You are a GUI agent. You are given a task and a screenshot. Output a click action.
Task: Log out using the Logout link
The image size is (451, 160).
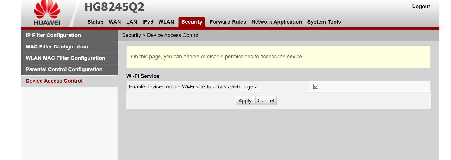click(421, 6)
